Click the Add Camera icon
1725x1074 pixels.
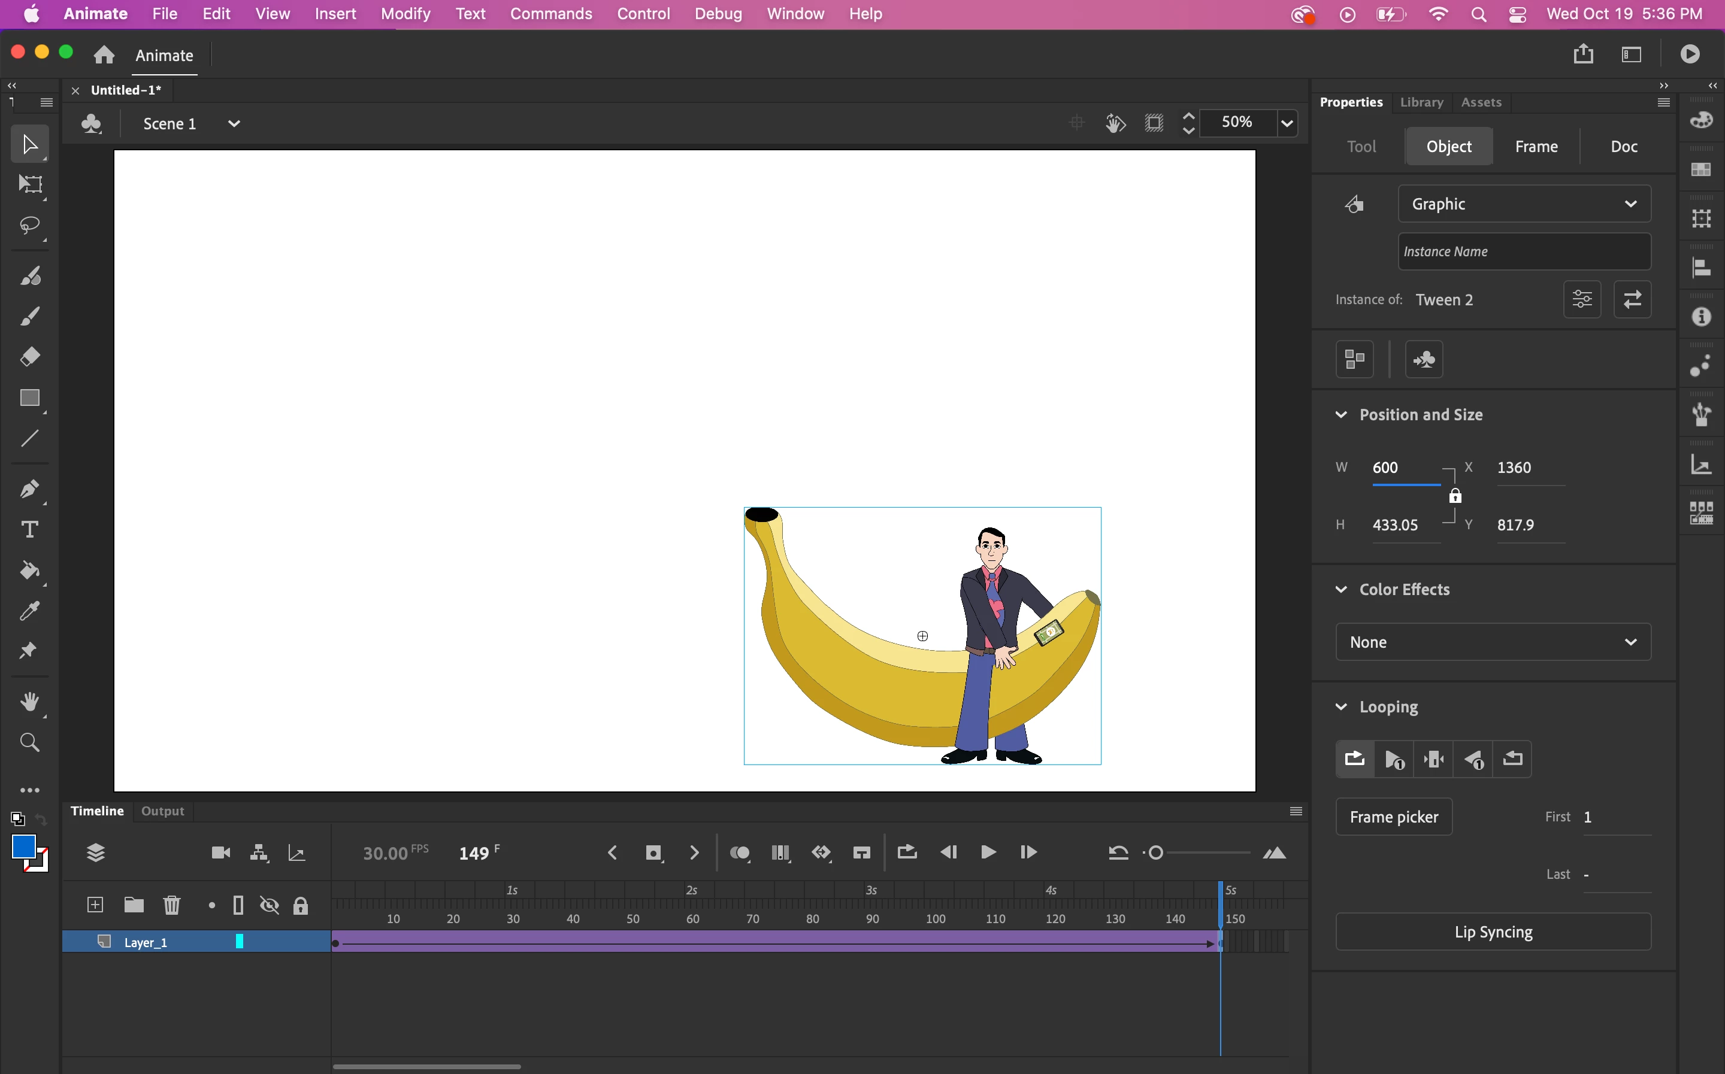(x=220, y=852)
